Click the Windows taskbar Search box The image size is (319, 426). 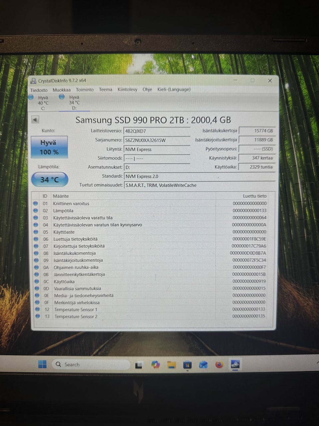coord(91,364)
